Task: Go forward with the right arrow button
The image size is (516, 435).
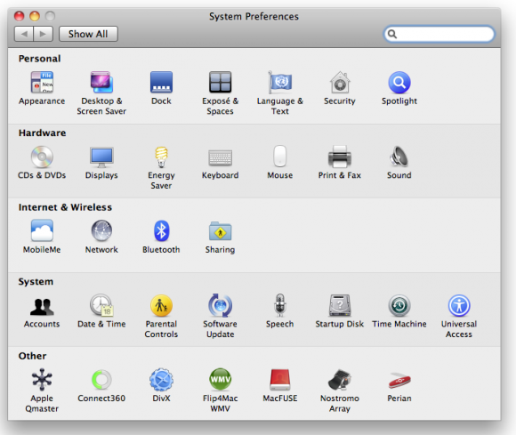Action: 43,34
